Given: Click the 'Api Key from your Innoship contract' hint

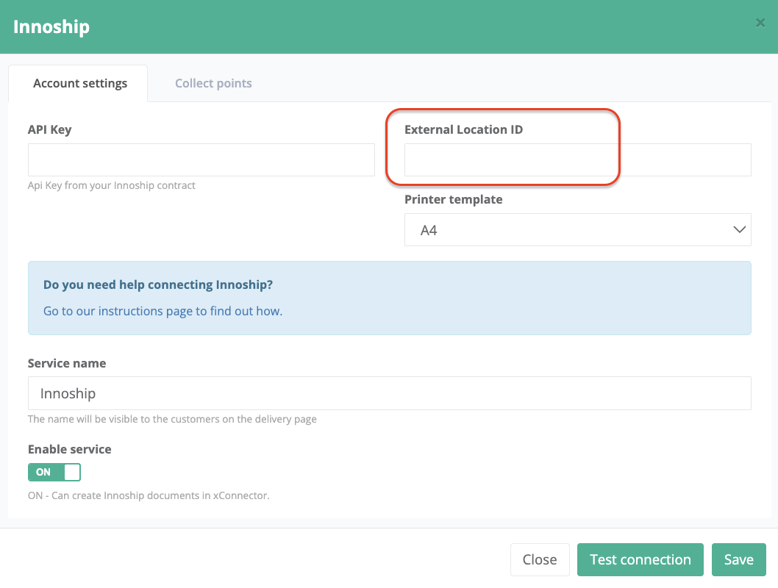Looking at the screenshot, I should pos(112,185).
